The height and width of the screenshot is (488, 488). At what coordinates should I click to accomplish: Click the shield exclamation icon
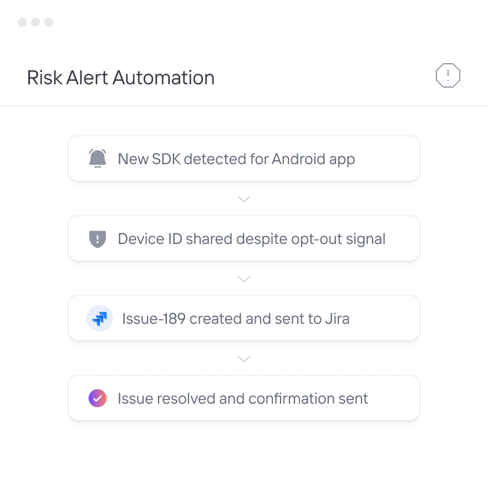tap(98, 239)
